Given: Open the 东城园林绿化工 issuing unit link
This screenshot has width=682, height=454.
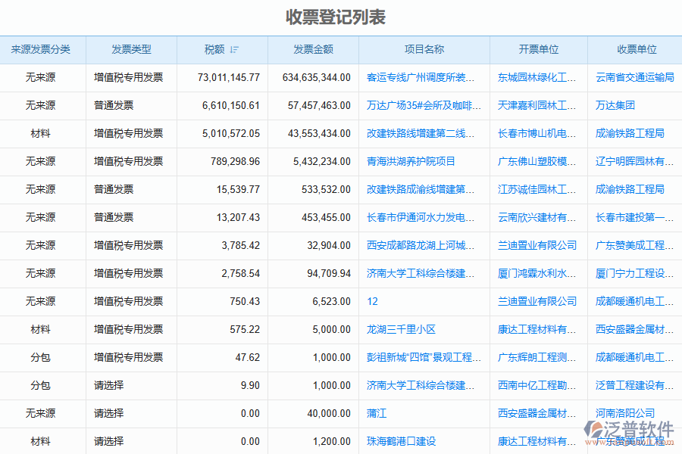Looking at the screenshot, I should [x=537, y=77].
